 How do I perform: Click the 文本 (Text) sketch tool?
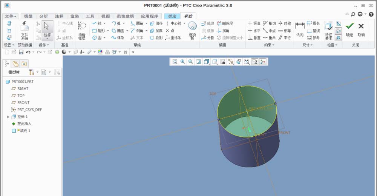click(x=137, y=38)
